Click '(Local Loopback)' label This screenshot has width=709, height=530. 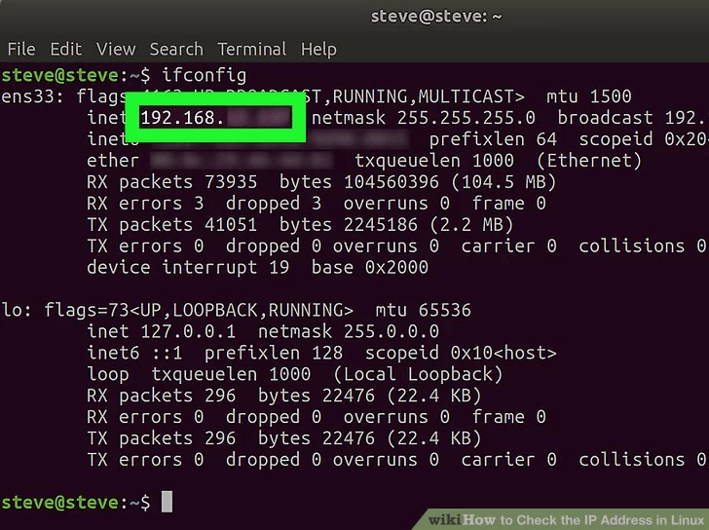[x=418, y=374]
